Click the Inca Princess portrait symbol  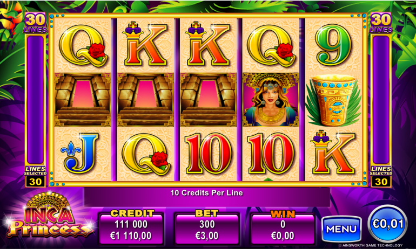coord(271,100)
